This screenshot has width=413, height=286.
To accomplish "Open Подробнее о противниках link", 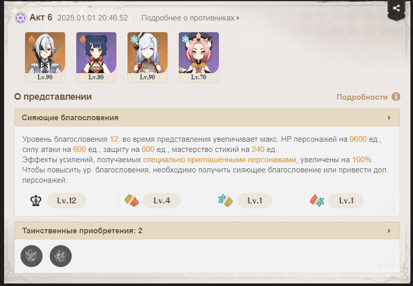I will click(x=190, y=18).
